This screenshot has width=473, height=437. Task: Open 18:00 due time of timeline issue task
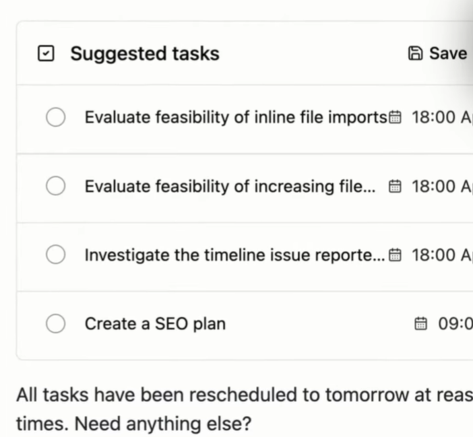(x=441, y=255)
